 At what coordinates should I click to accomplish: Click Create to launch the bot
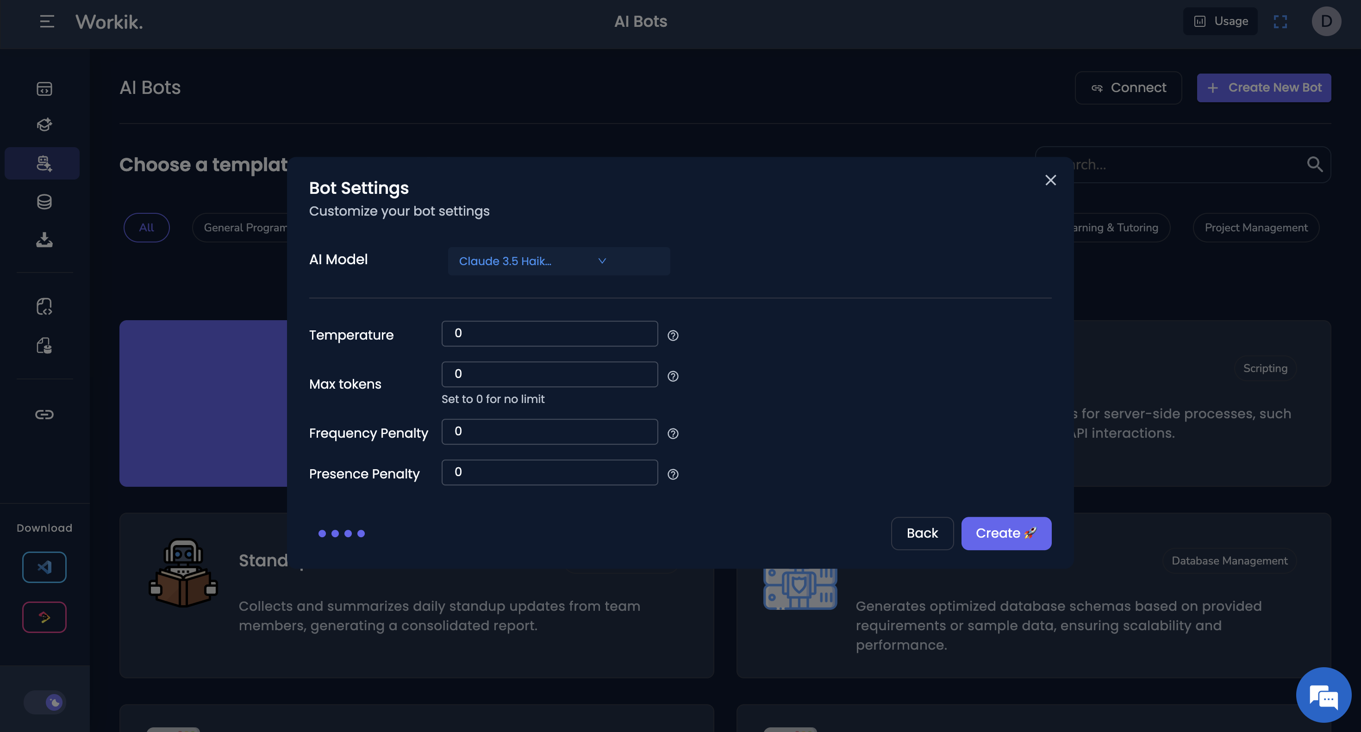pyautogui.click(x=1006, y=533)
